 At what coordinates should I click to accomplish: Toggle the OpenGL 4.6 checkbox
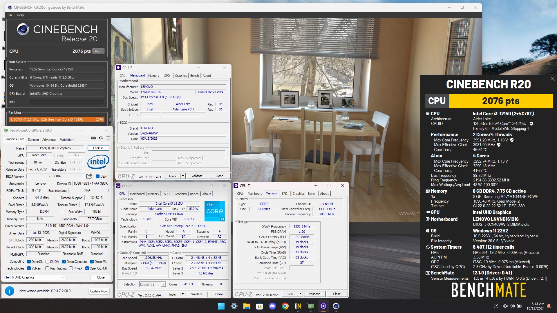coord(87,268)
